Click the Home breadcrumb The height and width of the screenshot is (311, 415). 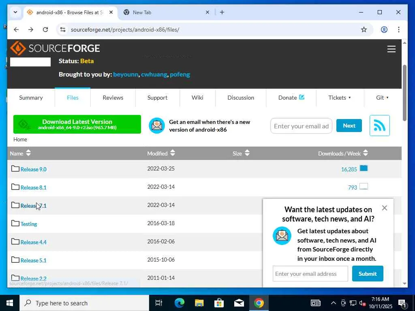coord(20,139)
